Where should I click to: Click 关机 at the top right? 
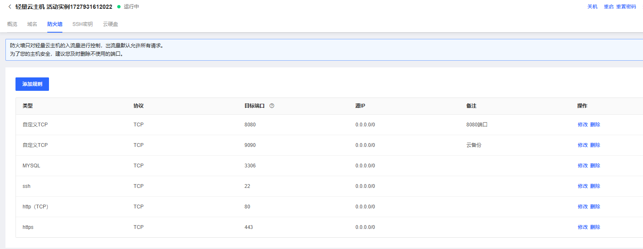click(x=592, y=7)
